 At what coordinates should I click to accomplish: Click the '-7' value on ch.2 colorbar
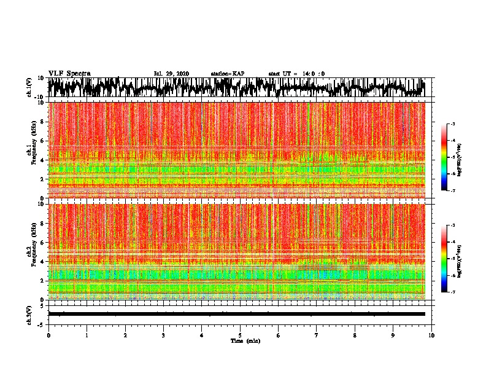(x=452, y=292)
